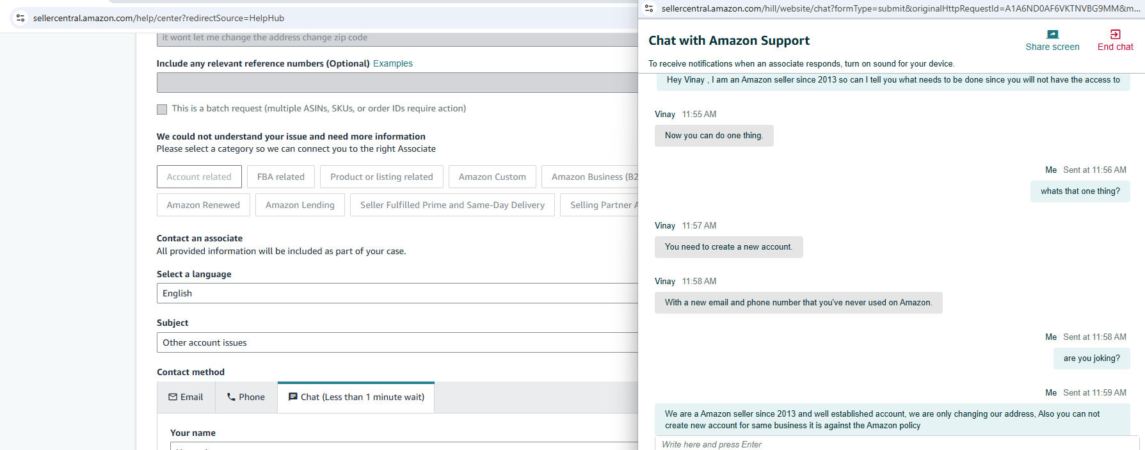
Task: Click the sound notifications notice text
Action: (x=801, y=63)
